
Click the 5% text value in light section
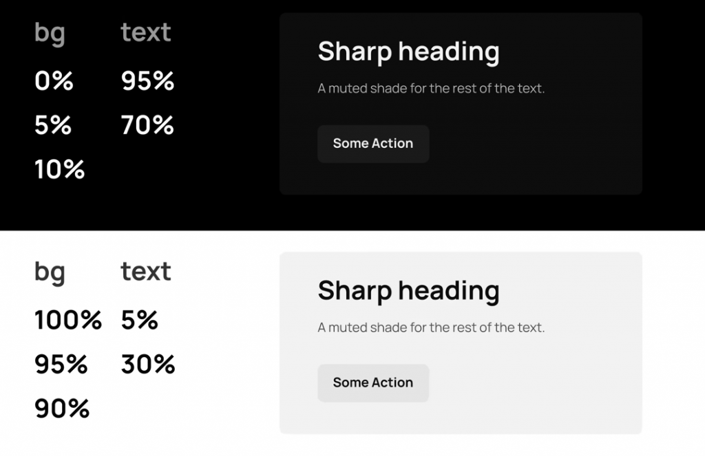[140, 320]
